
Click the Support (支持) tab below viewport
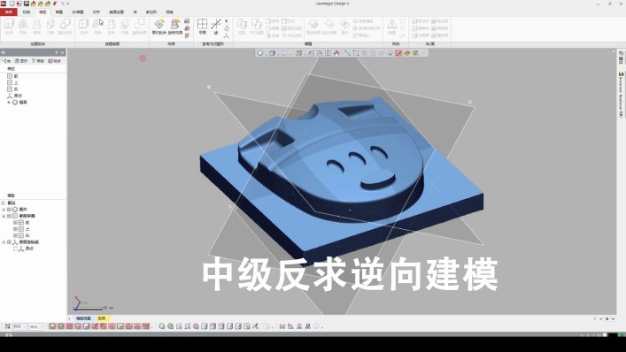click(x=102, y=318)
